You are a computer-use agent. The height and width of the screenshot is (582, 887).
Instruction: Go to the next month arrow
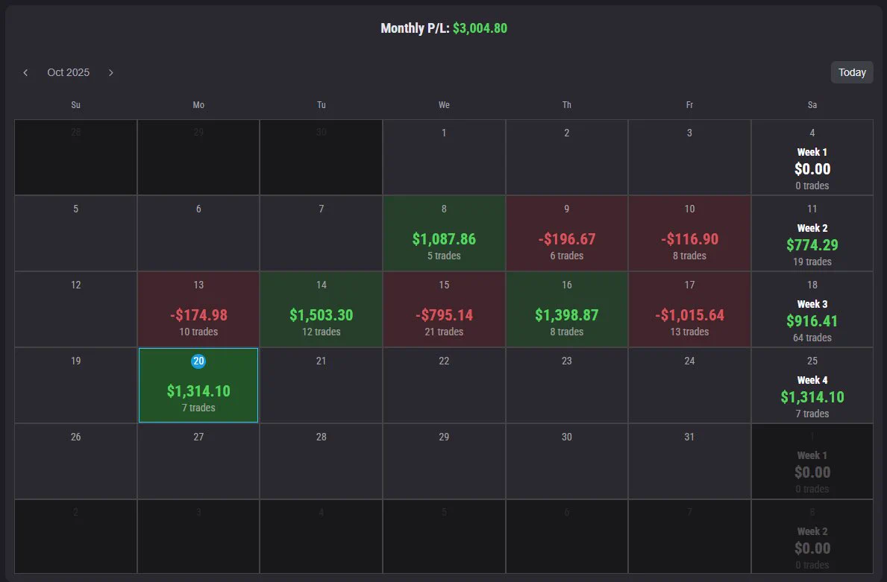click(111, 72)
